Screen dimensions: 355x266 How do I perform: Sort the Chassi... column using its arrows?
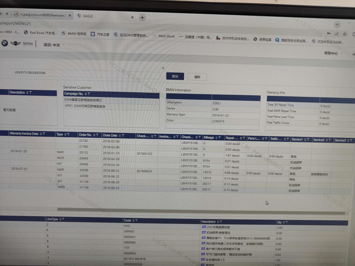point(196,137)
